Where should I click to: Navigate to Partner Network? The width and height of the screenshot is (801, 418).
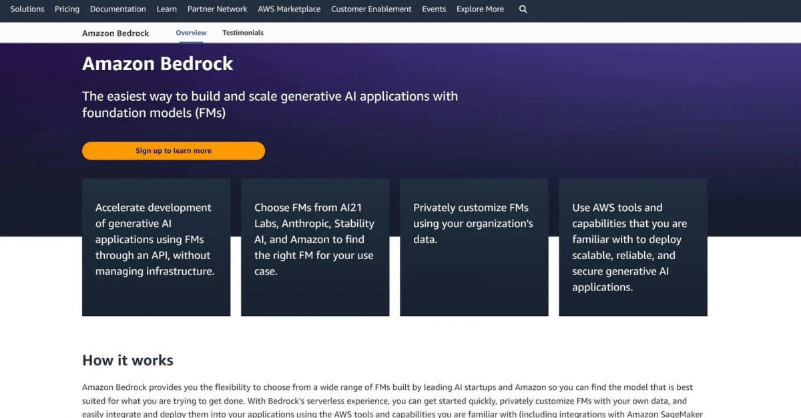pyautogui.click(x=217, y=9)
